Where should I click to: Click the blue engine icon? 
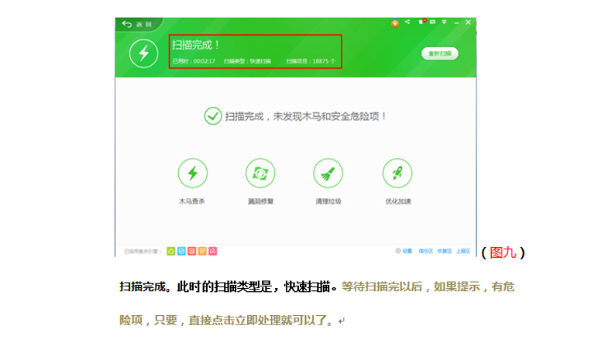click(181, 252)
